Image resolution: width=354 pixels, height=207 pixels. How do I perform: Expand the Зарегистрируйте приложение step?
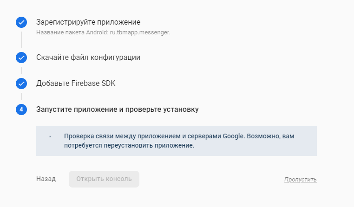[x=88, y=22]
